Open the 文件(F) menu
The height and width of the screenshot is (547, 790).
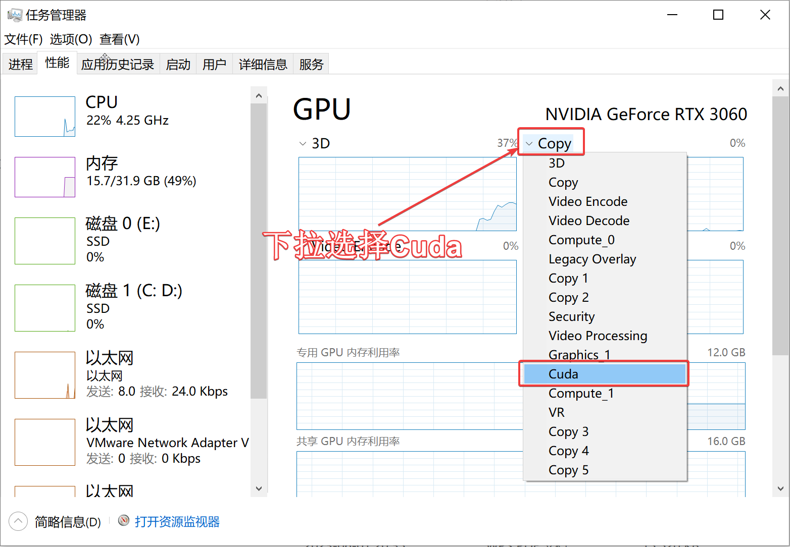coord(23,39)
